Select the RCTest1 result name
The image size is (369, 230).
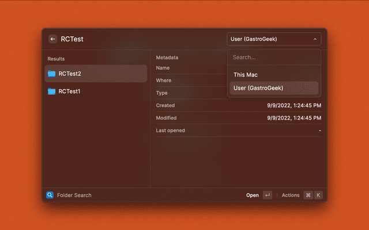point(69,91)
